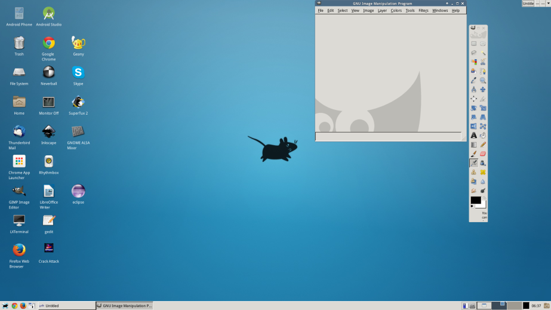Click GNU Image Manipulation taskbar button
551x310 pixels.
point(124,305)
